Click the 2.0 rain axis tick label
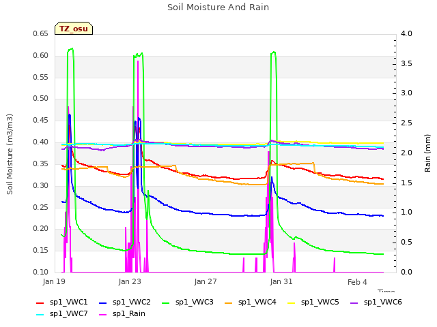Screen dimensions: 437x327 [x=406, y=153]
